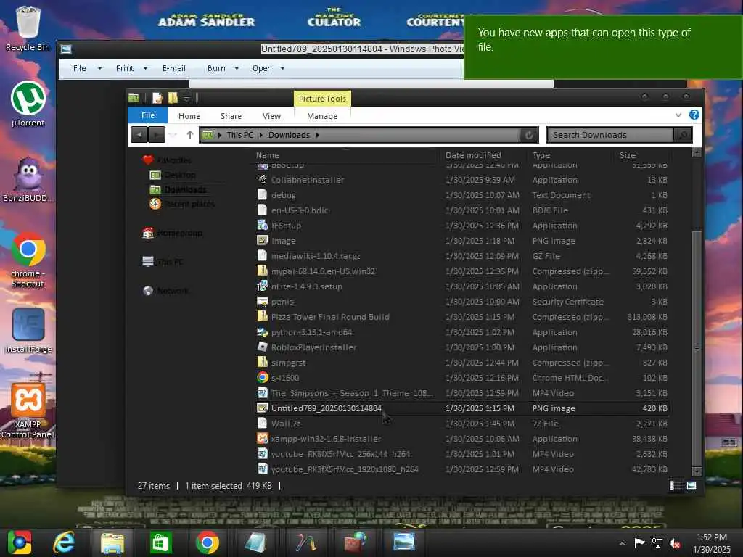Screen dimensions: 743x557
Task: Click the Internet Explorer taskbar icon
Action: [x=64, y=542]
